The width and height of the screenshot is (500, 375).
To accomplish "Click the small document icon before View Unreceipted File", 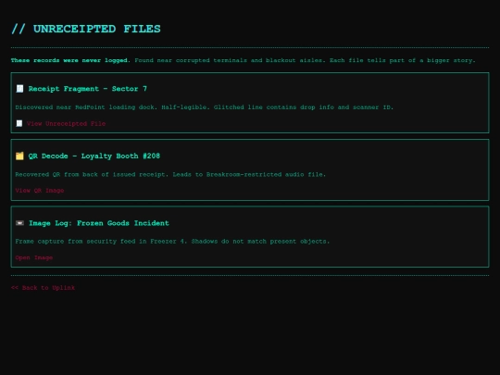I will click(x=19, y=123).
